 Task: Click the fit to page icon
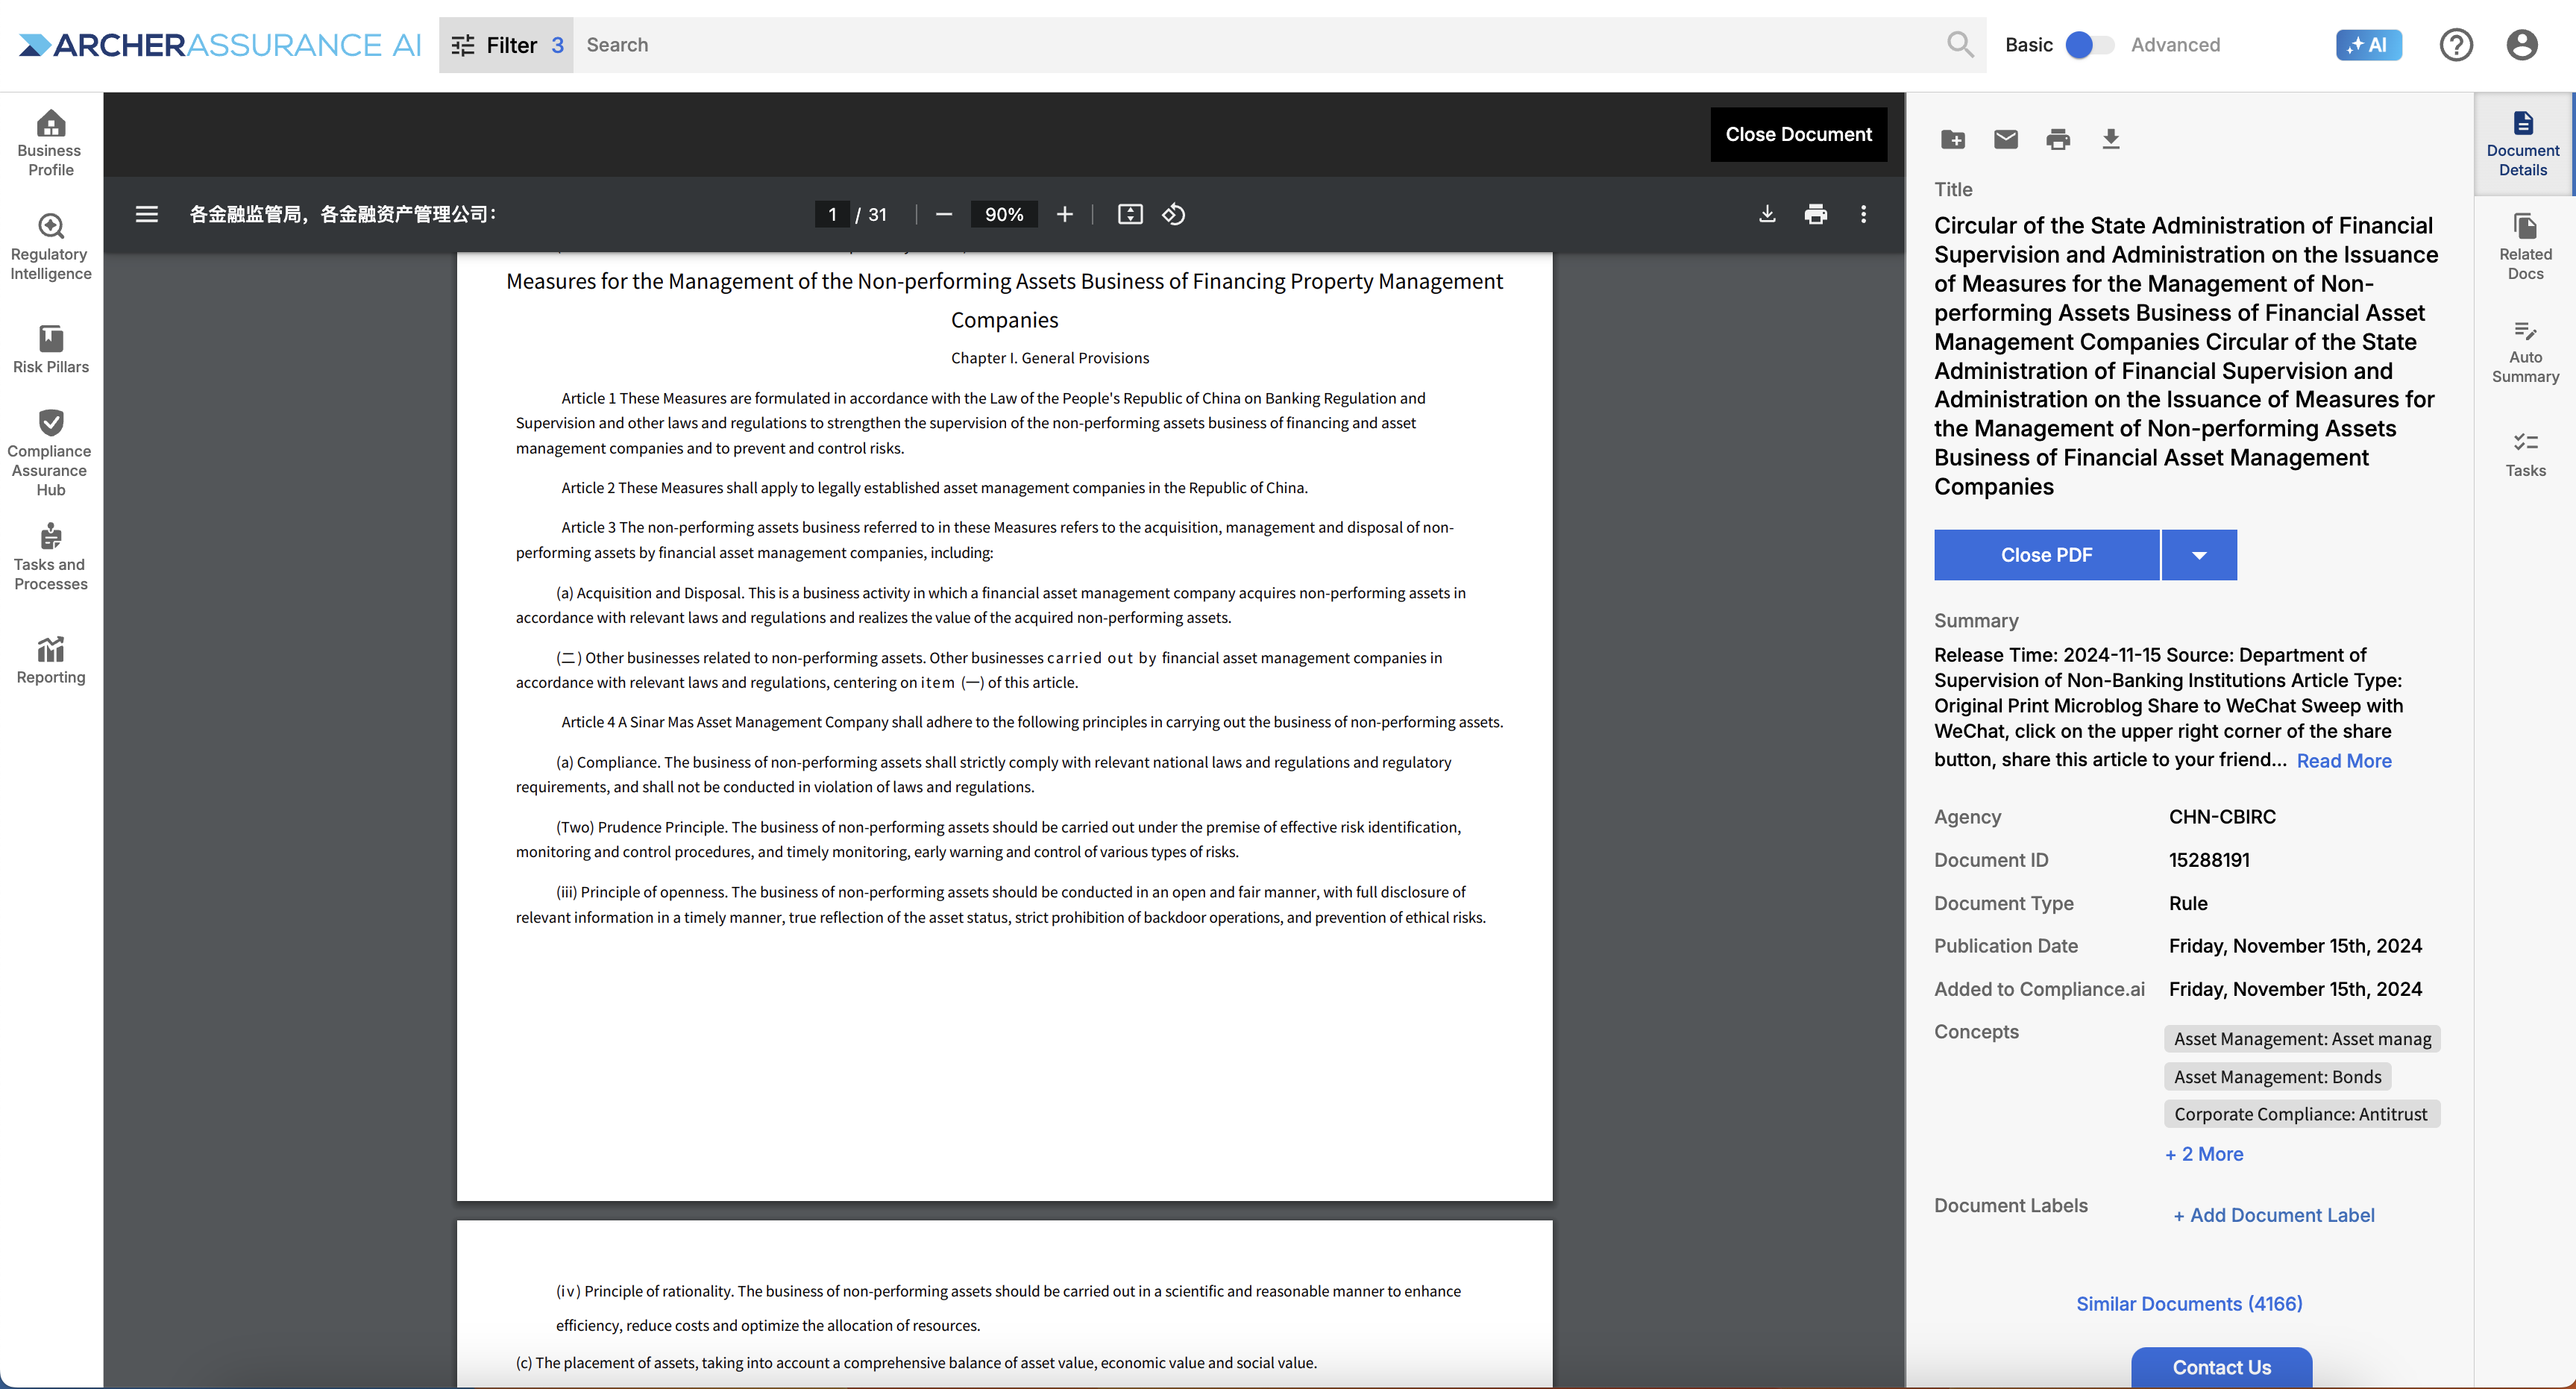tap(1129, 214)
